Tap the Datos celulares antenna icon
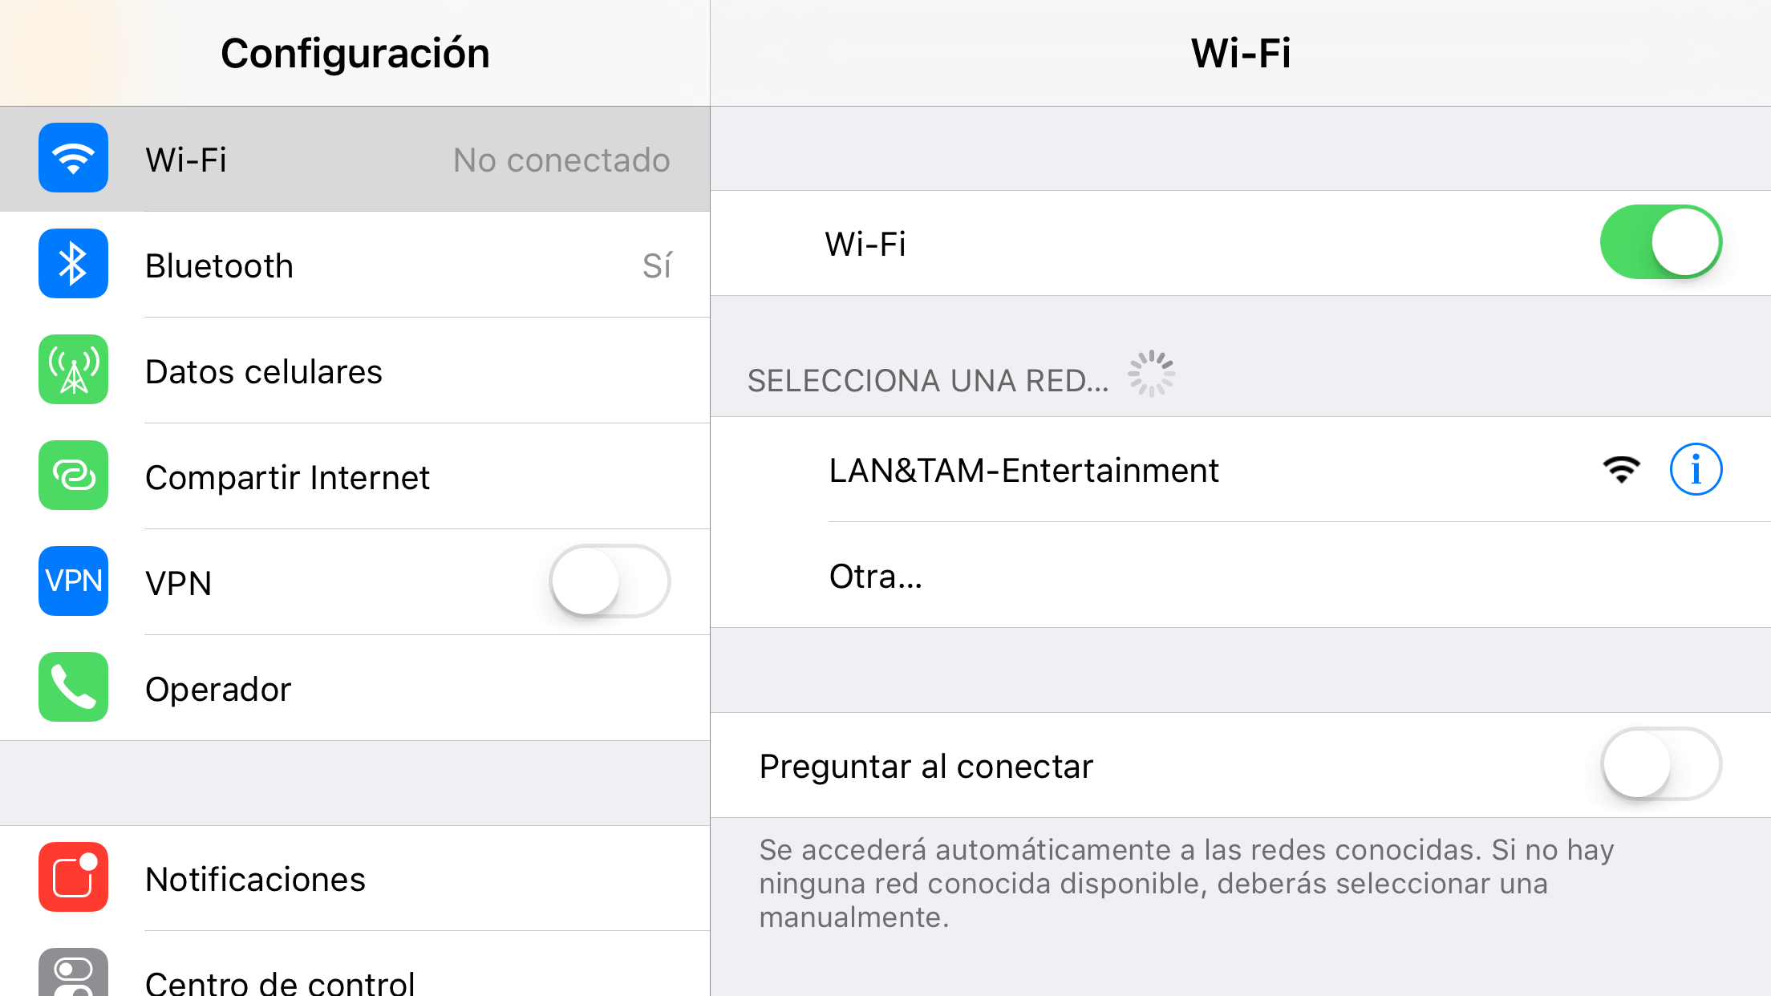The height and width of the screenshot is (996, 1771). pyautogui.click(x=73, y=370)
